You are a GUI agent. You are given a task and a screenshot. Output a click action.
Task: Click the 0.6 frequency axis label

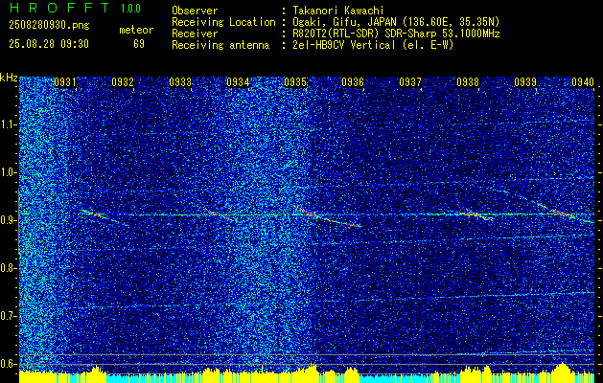pos(9,364)
